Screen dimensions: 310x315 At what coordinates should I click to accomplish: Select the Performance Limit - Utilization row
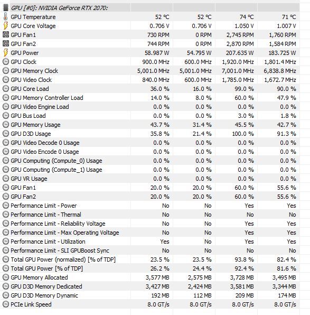(x=150, y=242)
